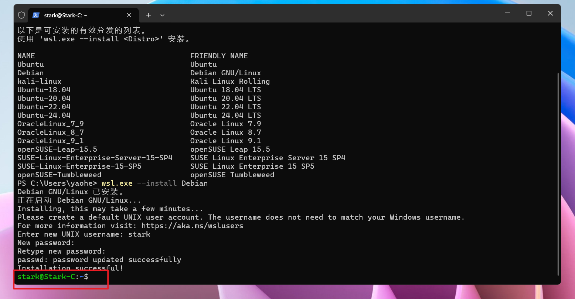This screenshot has height=299, width=575.
Task: Click the https://aka.ms/wslusers link
Action: [x=192, y=226]
